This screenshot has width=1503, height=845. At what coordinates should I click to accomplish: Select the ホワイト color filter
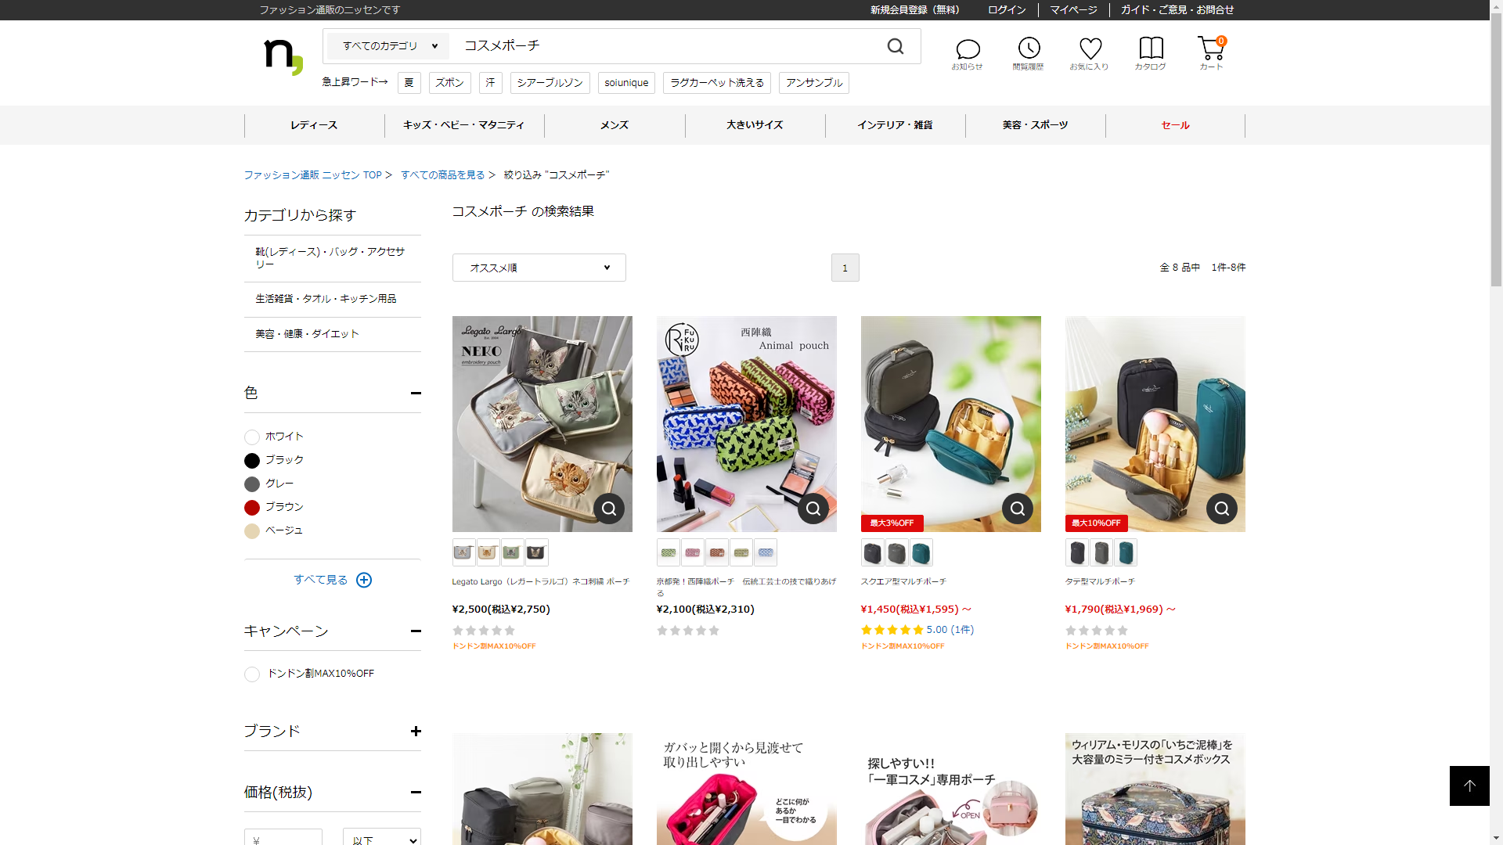[x=252, y=437]
